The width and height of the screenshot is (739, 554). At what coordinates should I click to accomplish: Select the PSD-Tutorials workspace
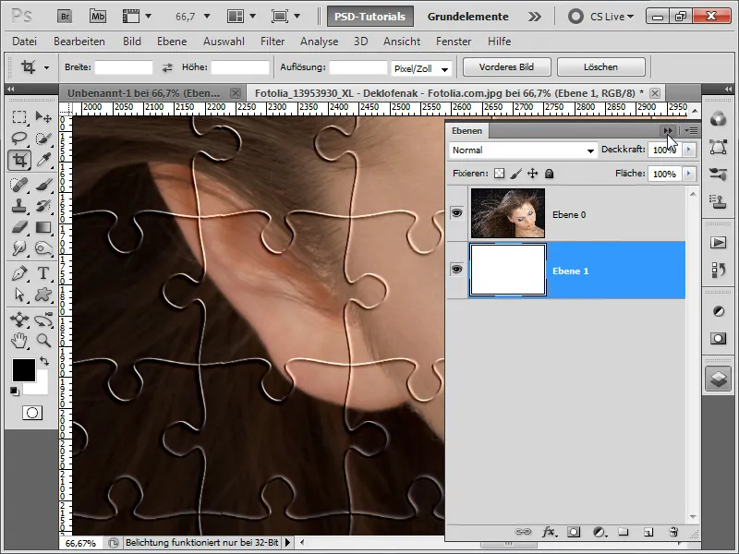[370, 17]
